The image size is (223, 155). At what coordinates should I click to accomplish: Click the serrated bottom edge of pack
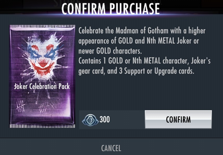pyautogui.click(x=42, y=126)
